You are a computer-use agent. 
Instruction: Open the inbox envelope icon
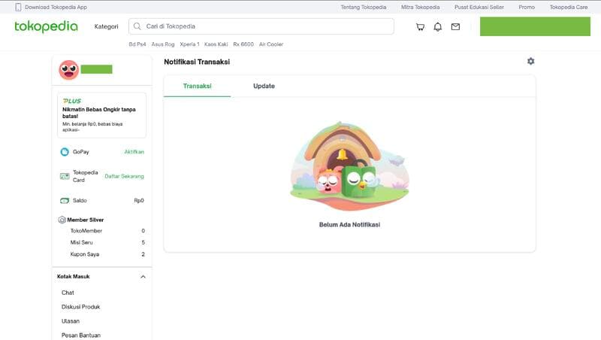point(455,26)
